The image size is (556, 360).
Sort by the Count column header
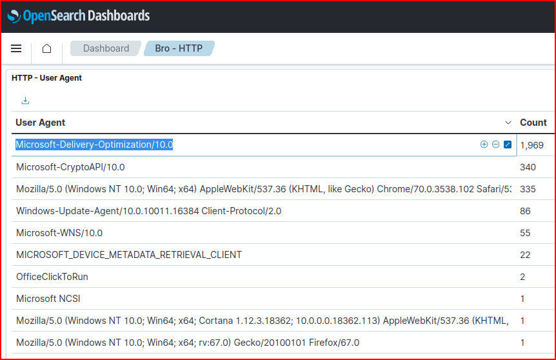pyautogui.click(x=533, y=123)
